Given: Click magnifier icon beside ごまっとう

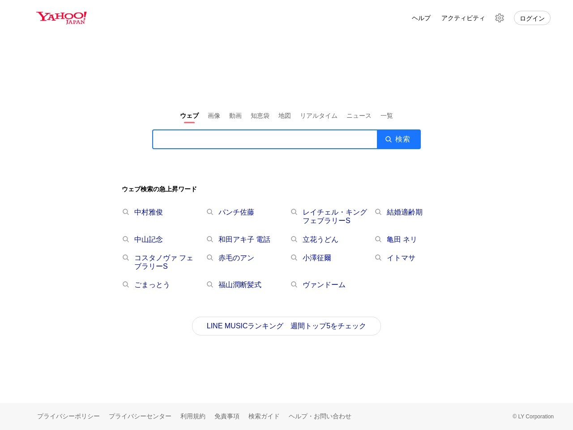Looking at the screenshot, I should 126,284.
